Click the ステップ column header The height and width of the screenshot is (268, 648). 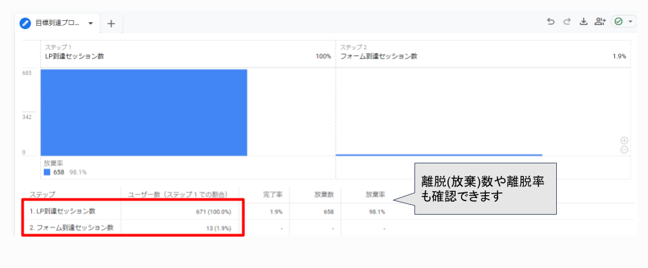(x=43, y=194)
